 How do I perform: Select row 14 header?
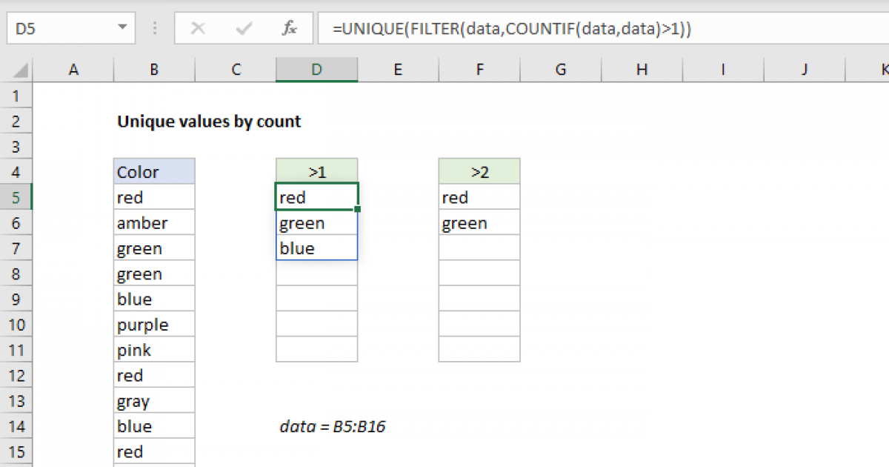[16, 425]
